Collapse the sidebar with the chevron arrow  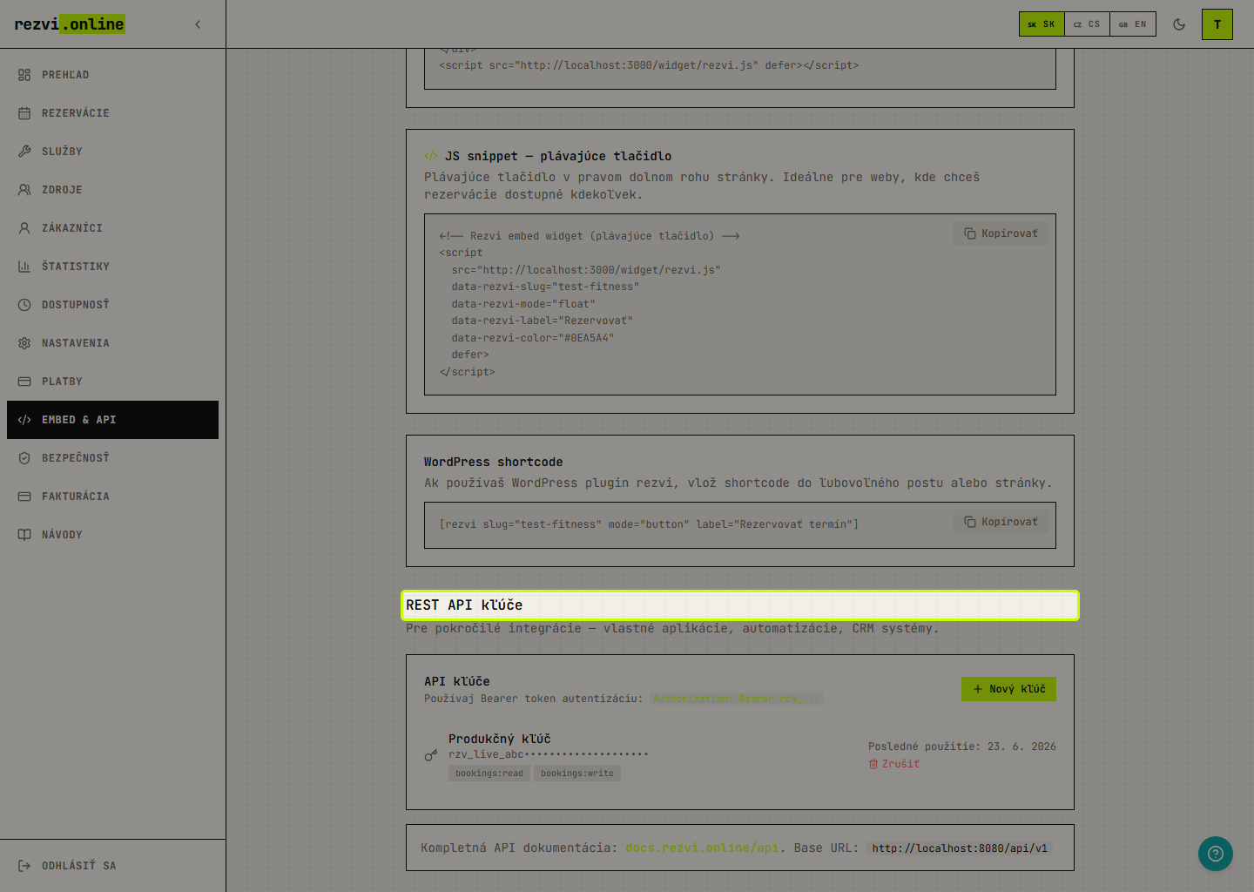coord(198,24)
